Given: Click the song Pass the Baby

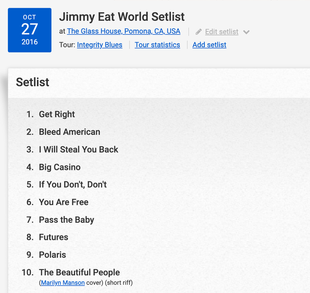Looking at the screenshot, I should tap(66, 220).
